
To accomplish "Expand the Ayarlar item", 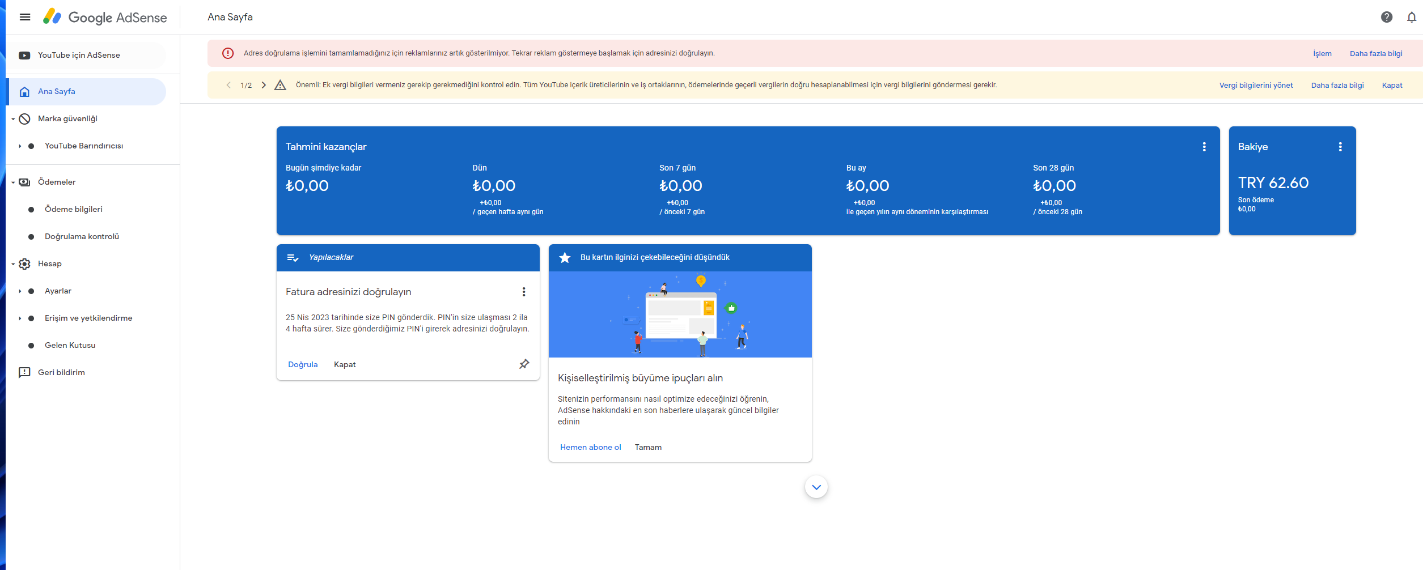I will [20, 291].
